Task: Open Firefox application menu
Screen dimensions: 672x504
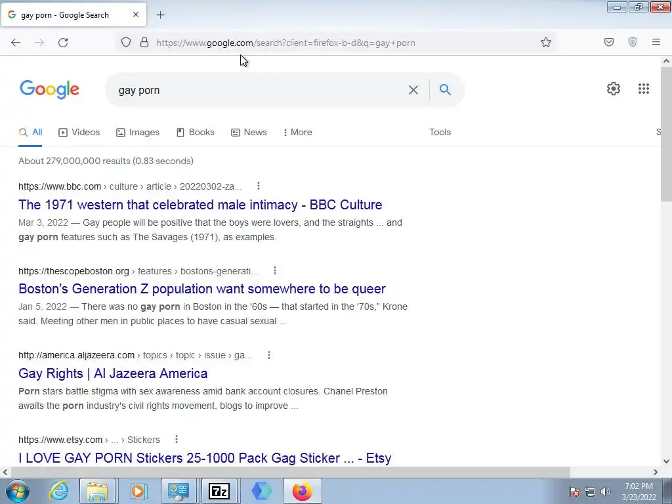Action: 656,43
